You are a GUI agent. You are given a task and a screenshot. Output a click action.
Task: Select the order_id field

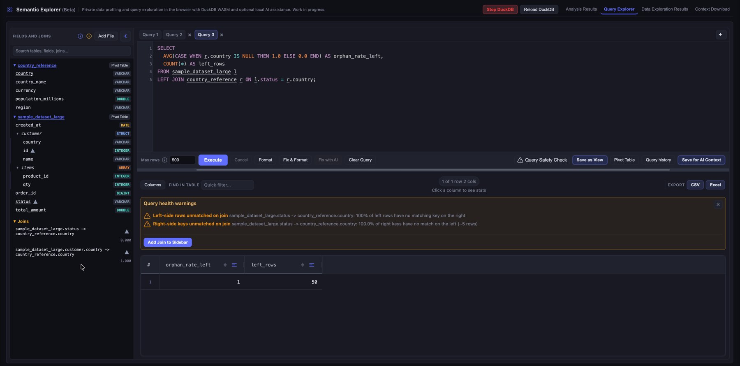[x=25, y=193]
